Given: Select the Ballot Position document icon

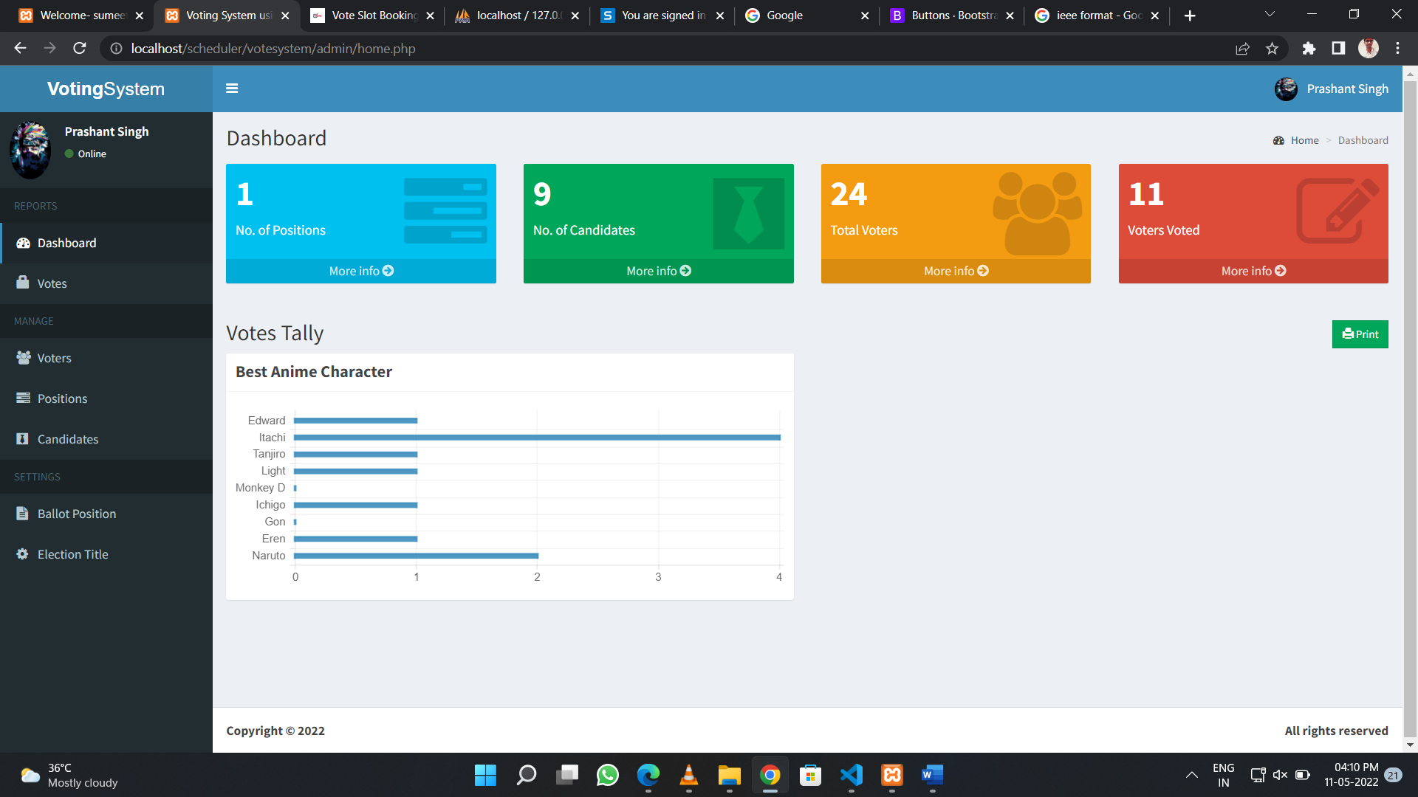Looking at the screenshot, I should click(22, 514).
